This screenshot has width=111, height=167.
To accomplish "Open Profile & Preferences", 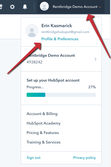I will 60,39.
